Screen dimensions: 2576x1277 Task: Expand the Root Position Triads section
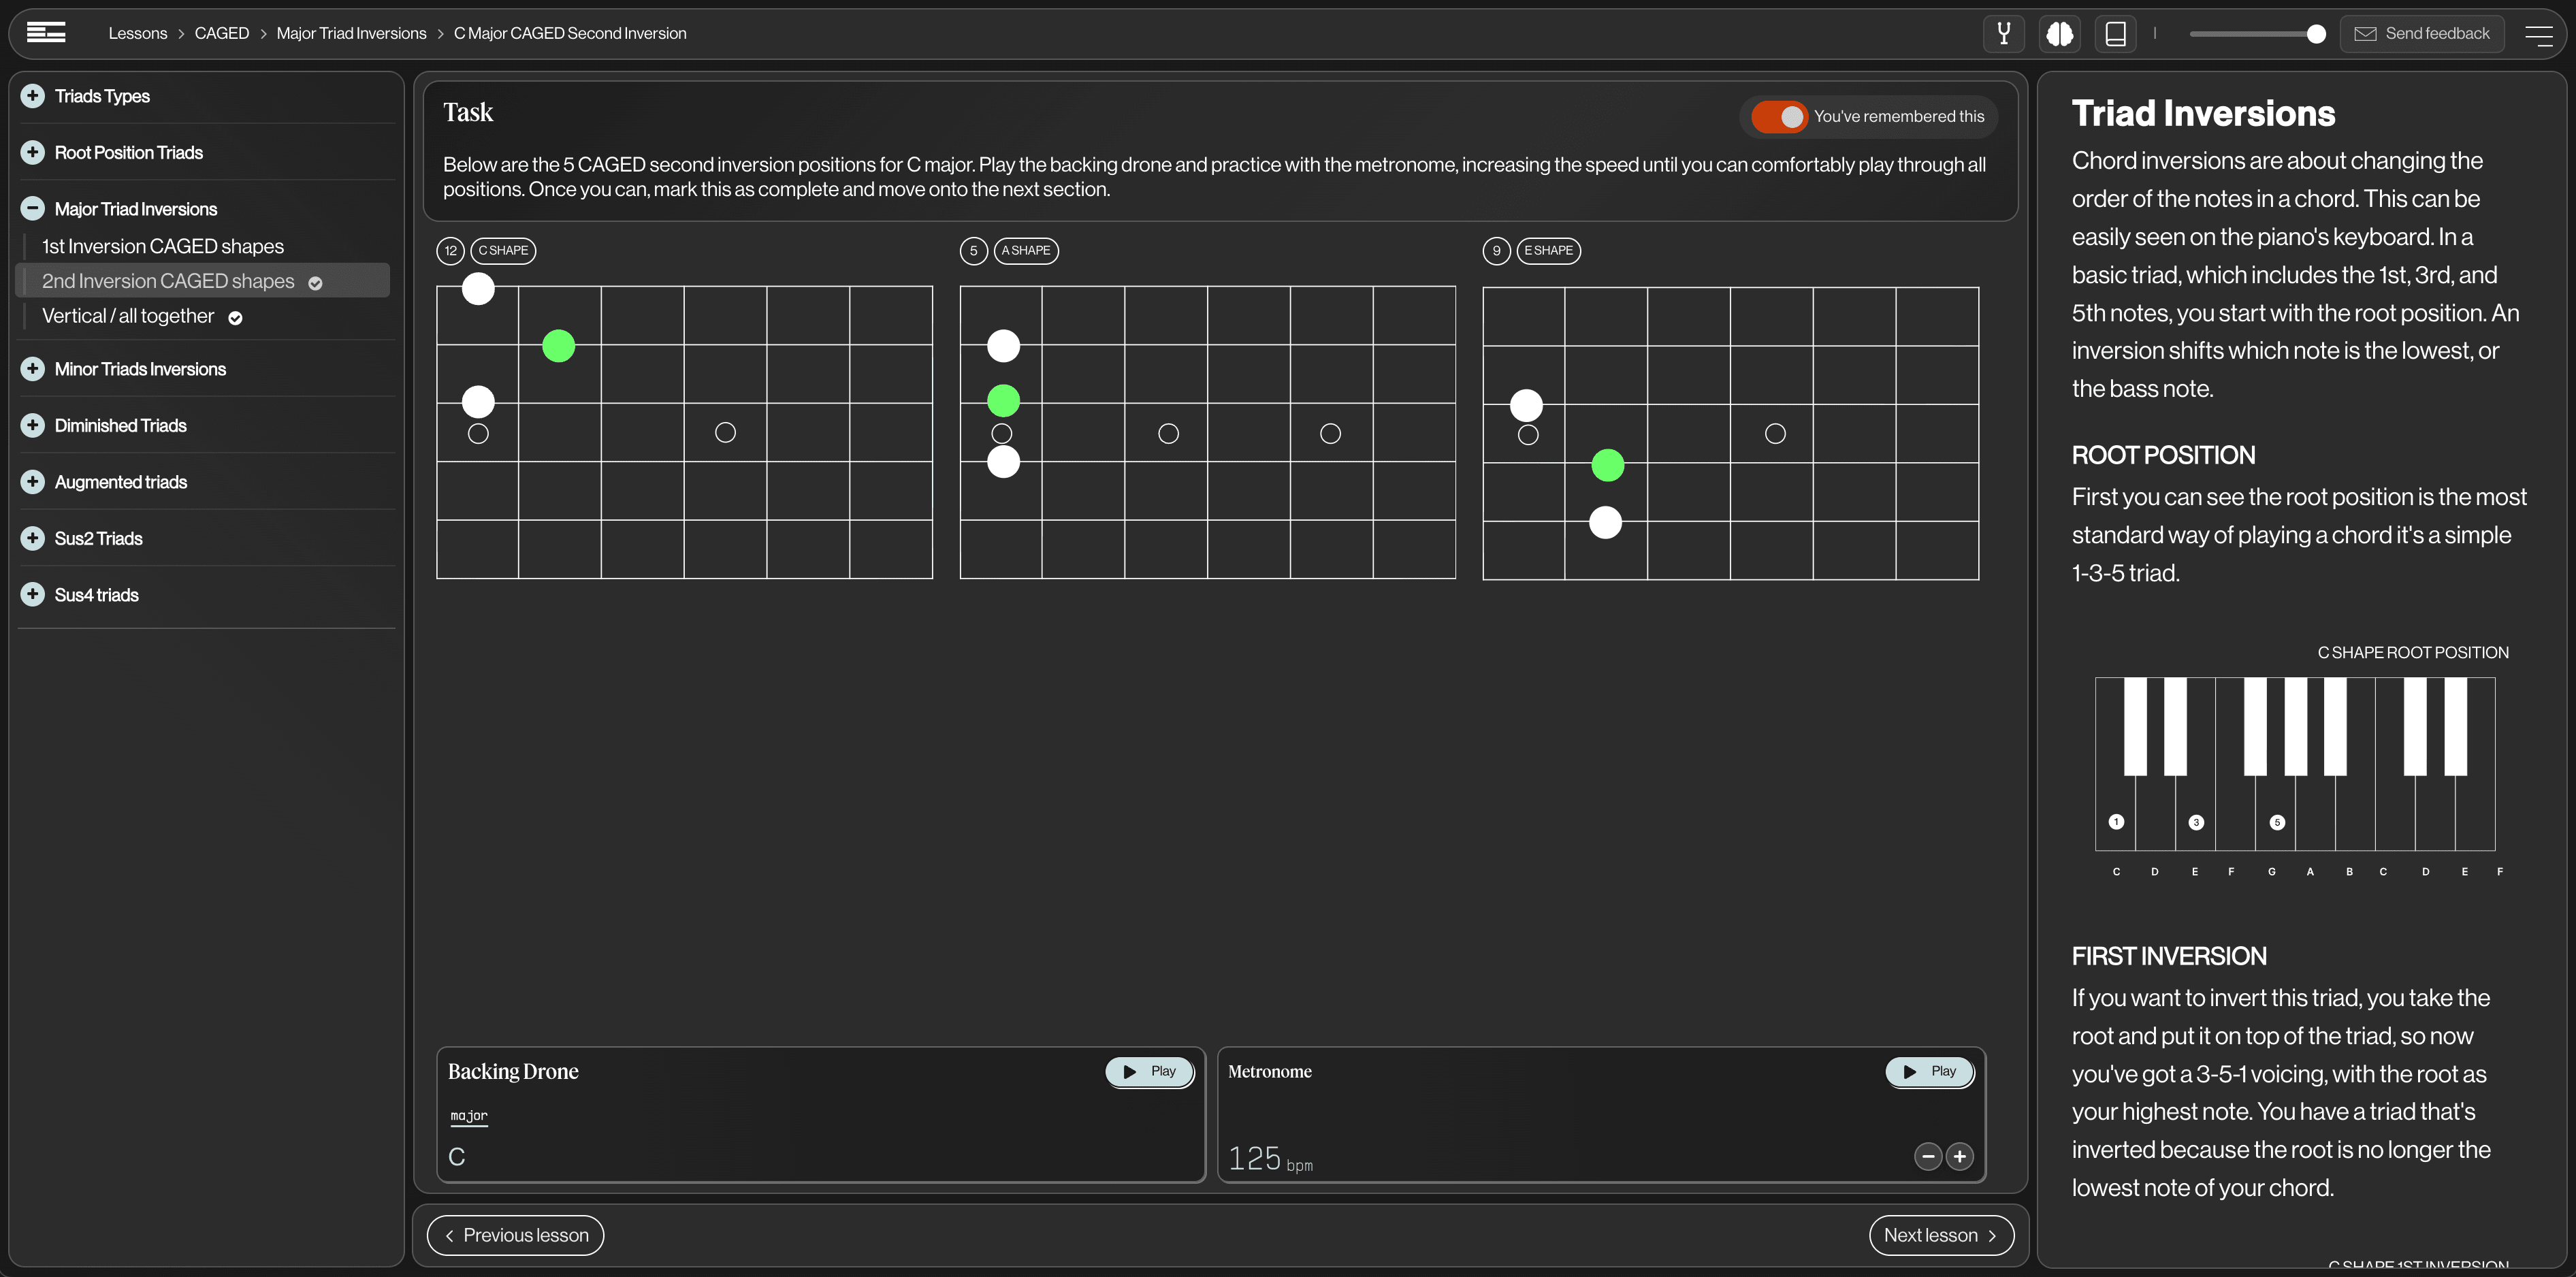(33, 152)
